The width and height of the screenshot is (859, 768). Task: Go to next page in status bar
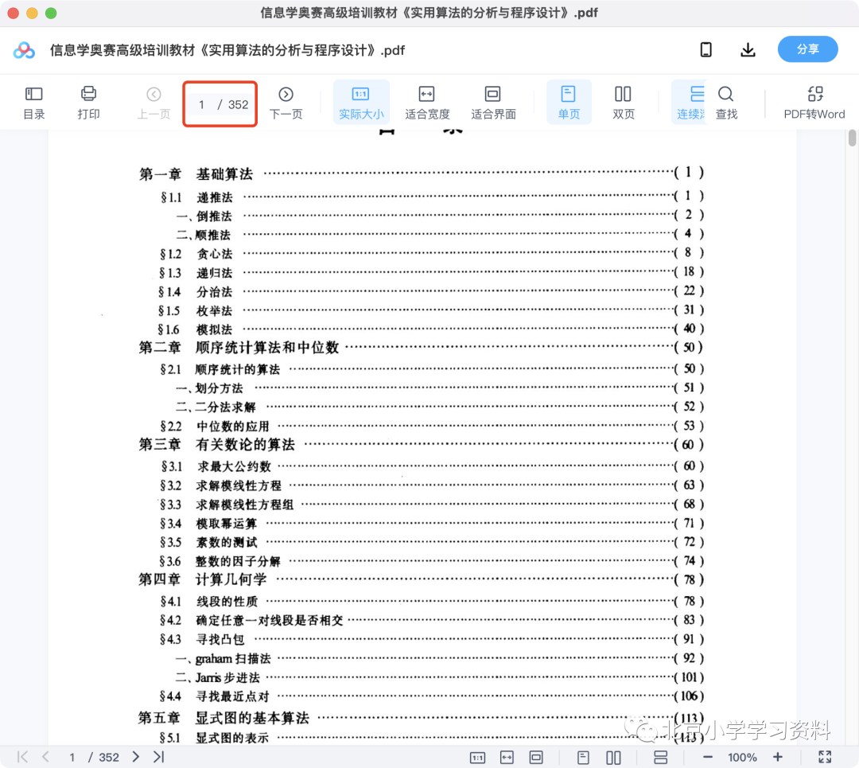tap(135, 757)
